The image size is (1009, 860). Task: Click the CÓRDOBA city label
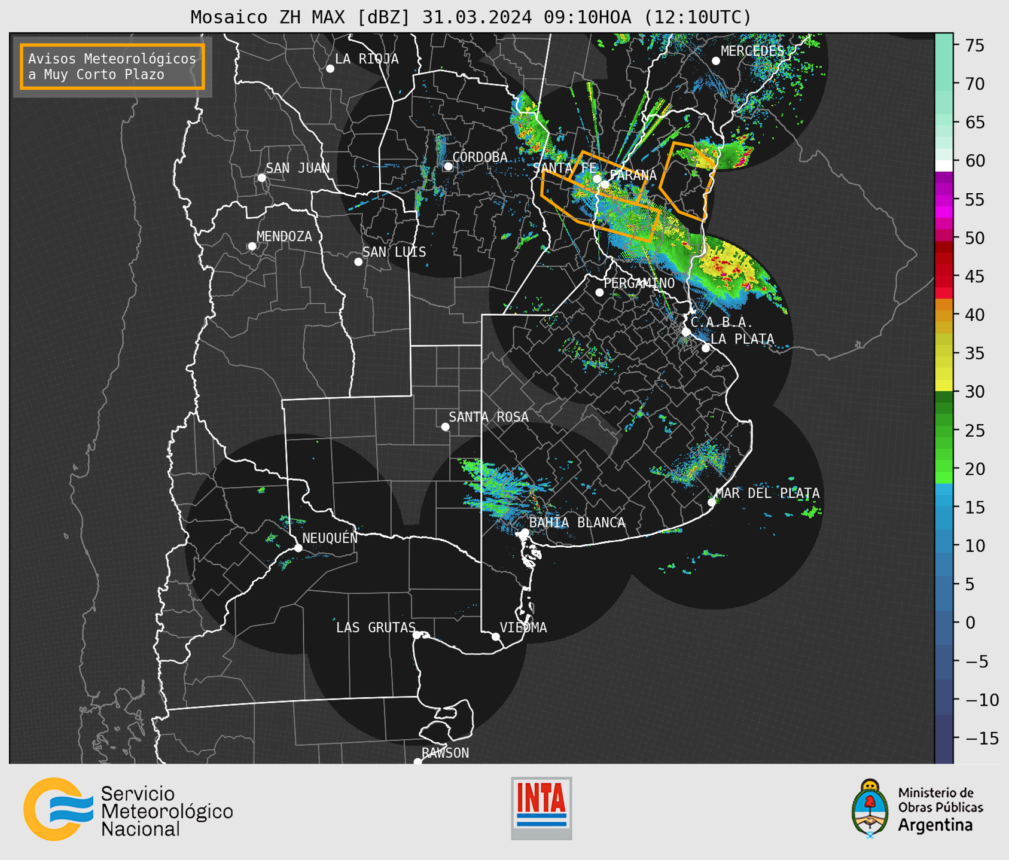(480, 157)
